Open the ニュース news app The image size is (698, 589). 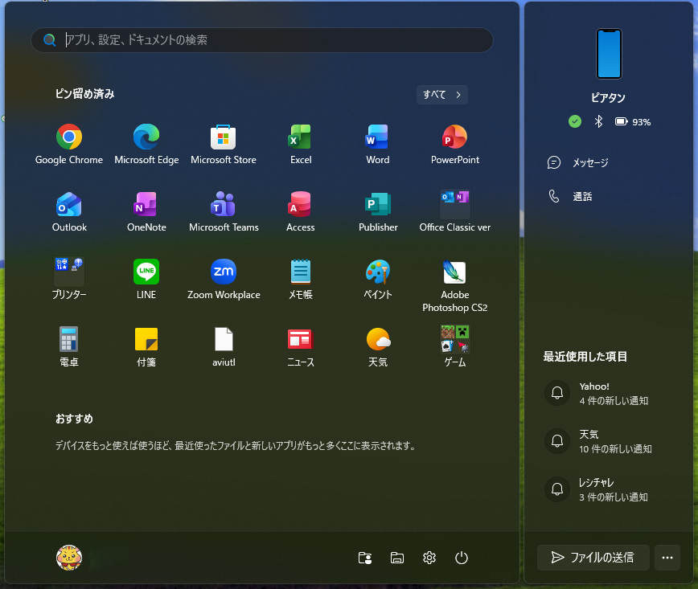[301, 347]
